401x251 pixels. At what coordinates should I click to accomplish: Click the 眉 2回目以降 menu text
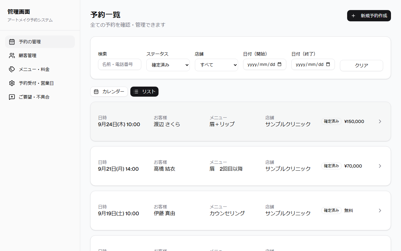[226, 169]
